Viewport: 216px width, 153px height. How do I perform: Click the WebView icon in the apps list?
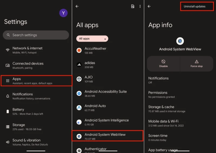click(x=79, y=136)
